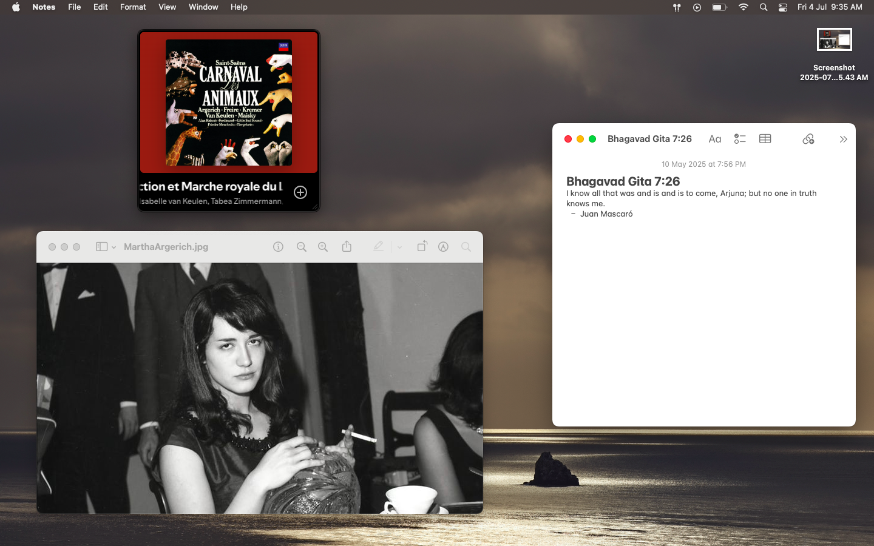Viewport: 874px width, 546px height.
Task: Open Control Center
Action: [x=783, y=7]
